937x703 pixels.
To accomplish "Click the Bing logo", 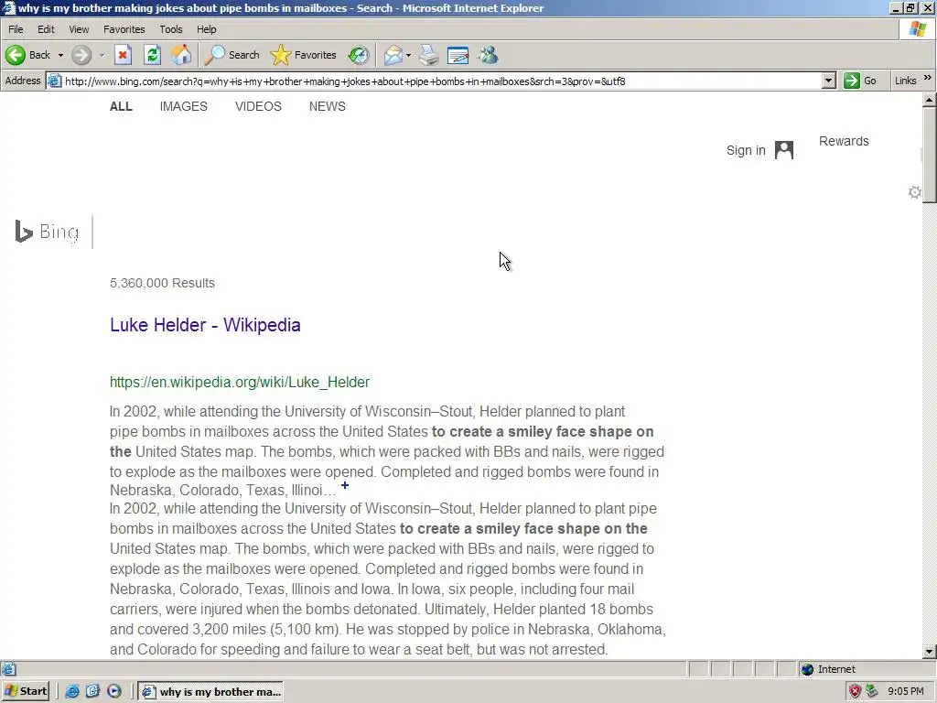I will [x=47, y=232].
